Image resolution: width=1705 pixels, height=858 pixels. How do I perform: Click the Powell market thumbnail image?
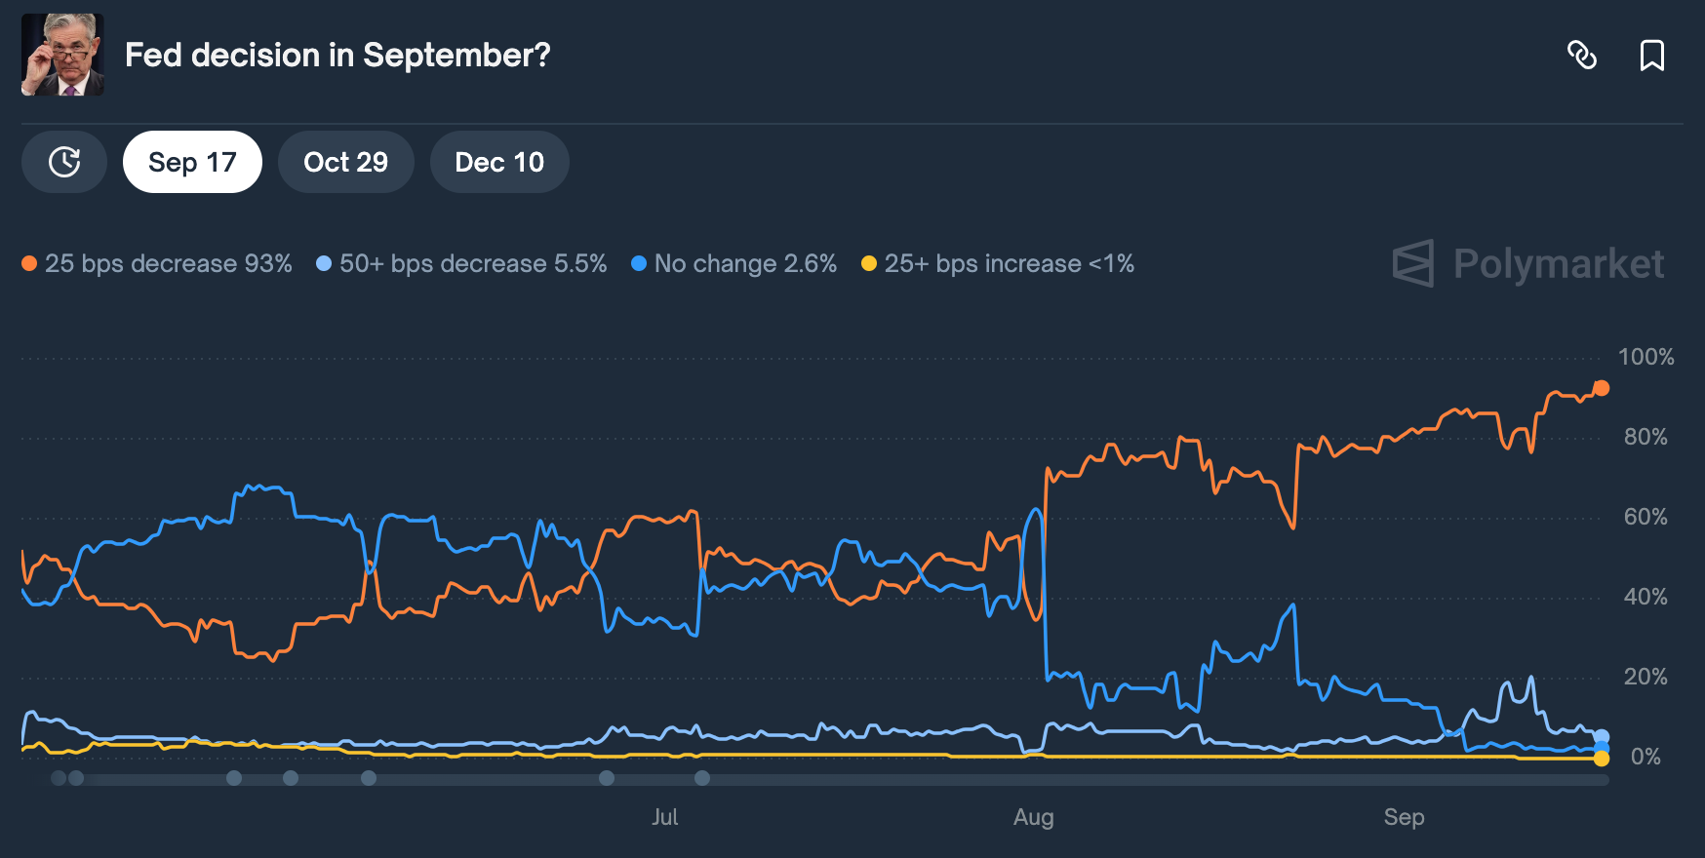pyautogui.click(x=62, y=55)
